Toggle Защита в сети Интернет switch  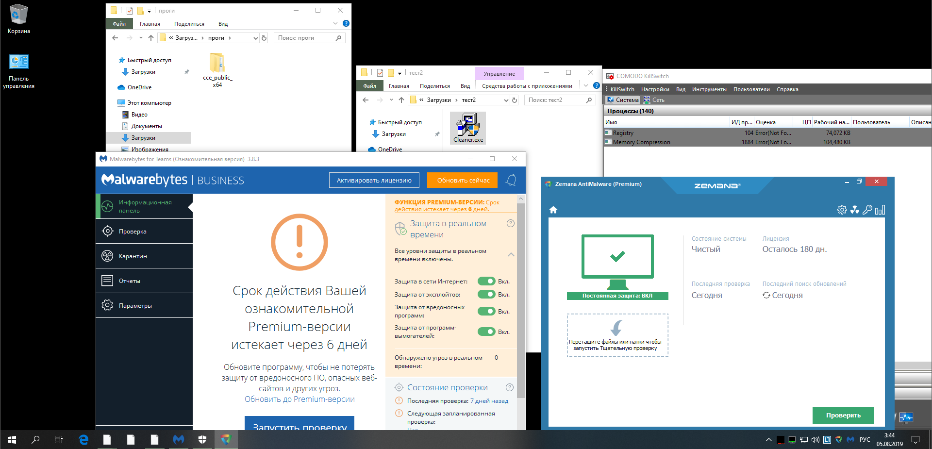click(x=486, y=281)
